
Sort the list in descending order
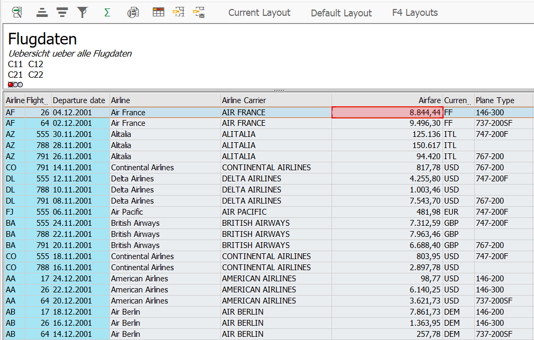click(62, 13)
